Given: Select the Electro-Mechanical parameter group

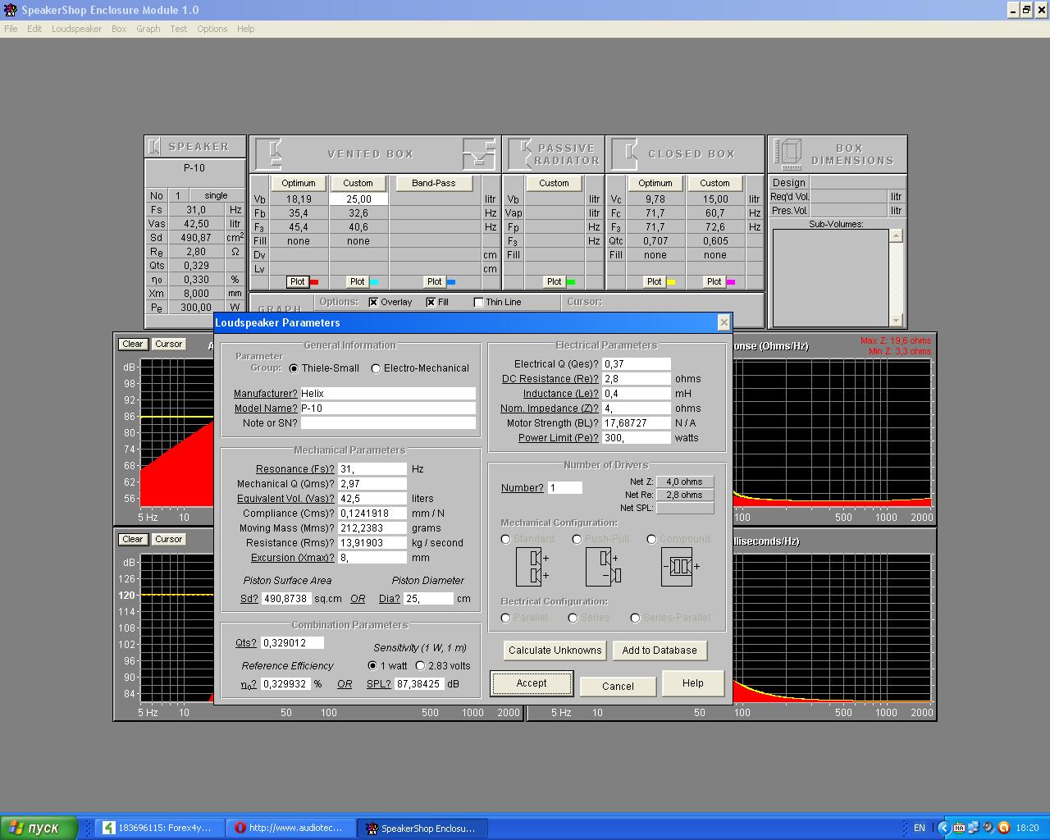Looking at the screenshot, I should (x=377, y=368).
